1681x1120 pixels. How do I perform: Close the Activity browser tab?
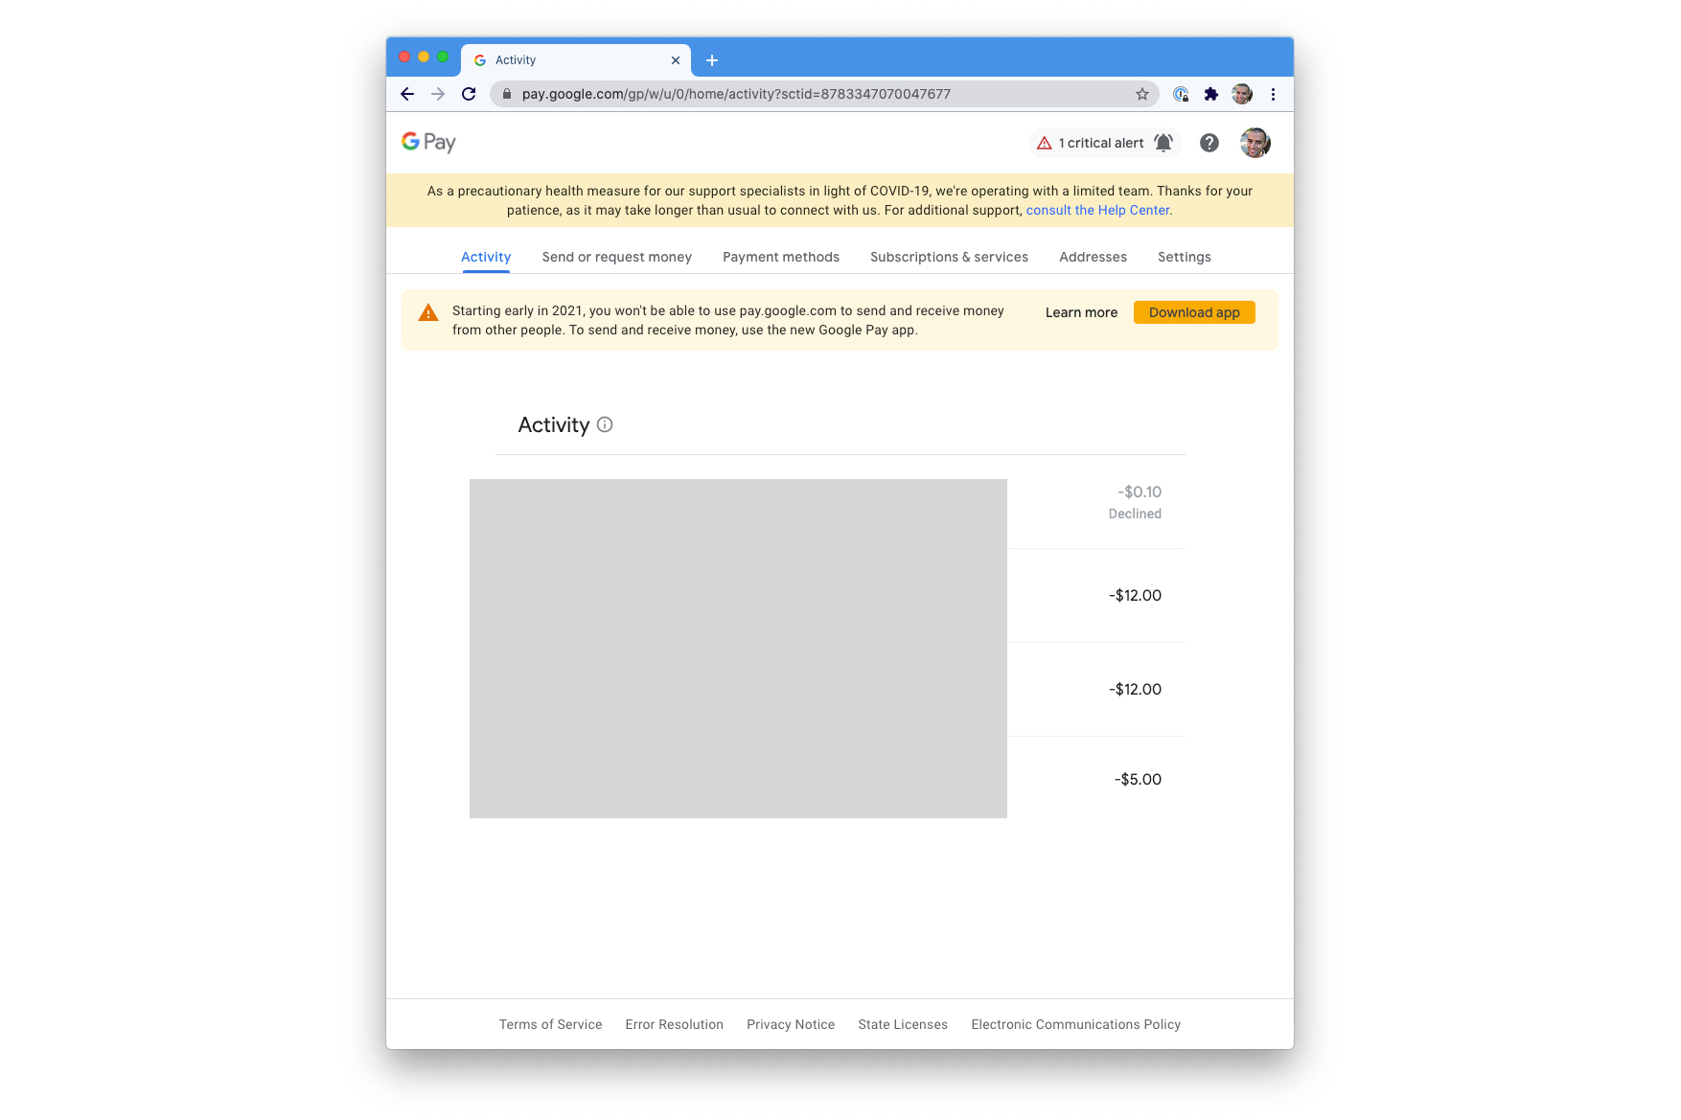[676, 60]
